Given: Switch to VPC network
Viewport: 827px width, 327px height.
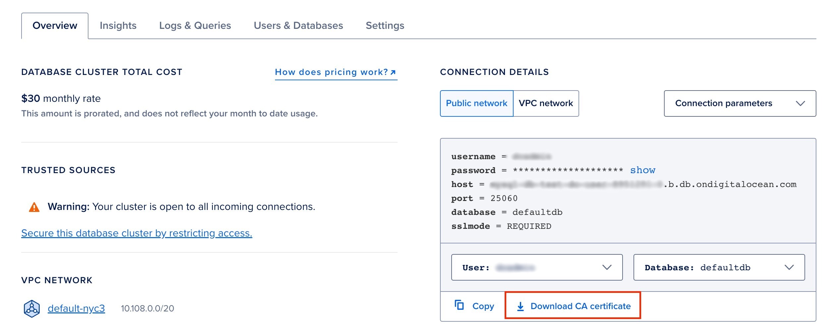Looking at the screenshot, I should [545, 103].
